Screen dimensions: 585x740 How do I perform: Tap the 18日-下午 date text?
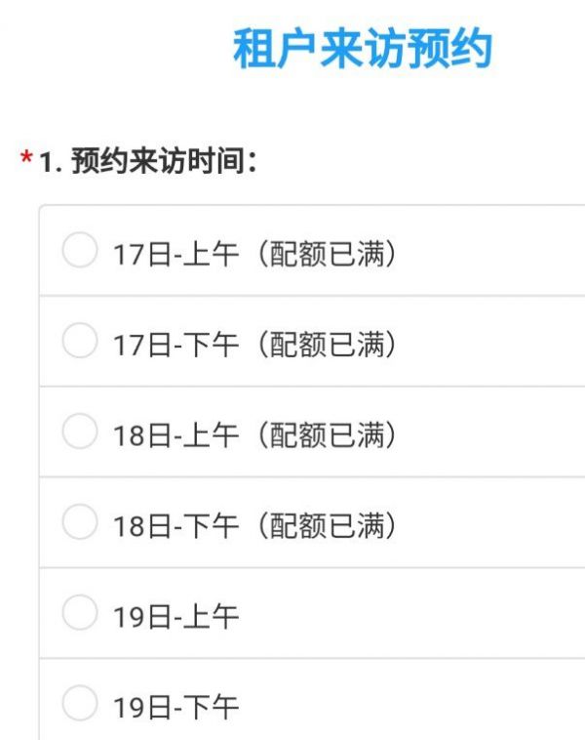[x=175, y=526]
